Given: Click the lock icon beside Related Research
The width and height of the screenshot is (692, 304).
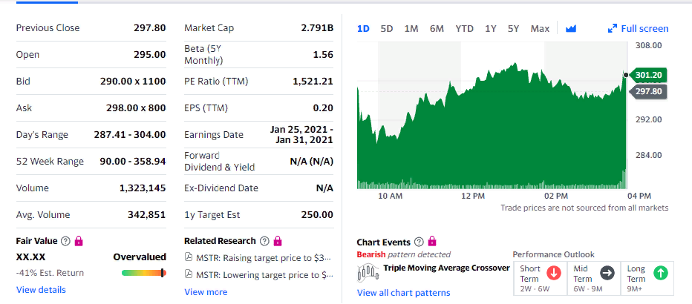Looking at the screenshot, I should 278,241.
